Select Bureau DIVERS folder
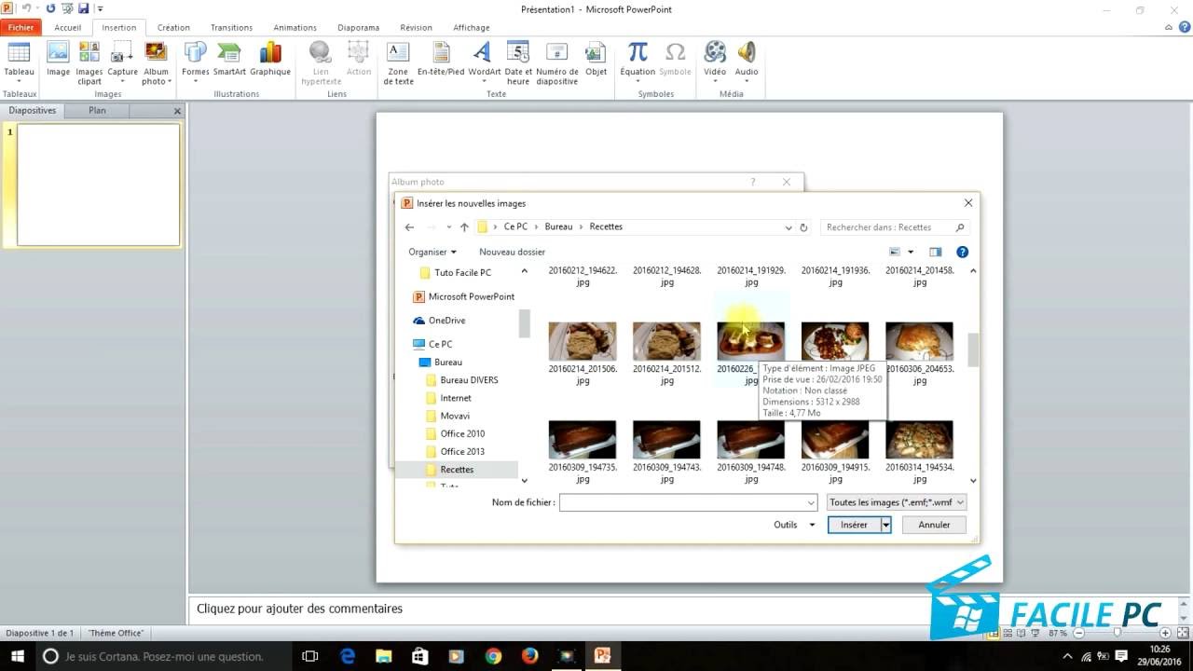Screen dimensions: 1193x671 (x=469, y=380)
